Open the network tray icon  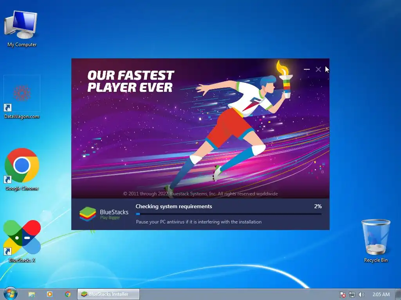click(x=352, y=295)
